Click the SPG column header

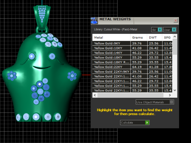click(167, 37)
